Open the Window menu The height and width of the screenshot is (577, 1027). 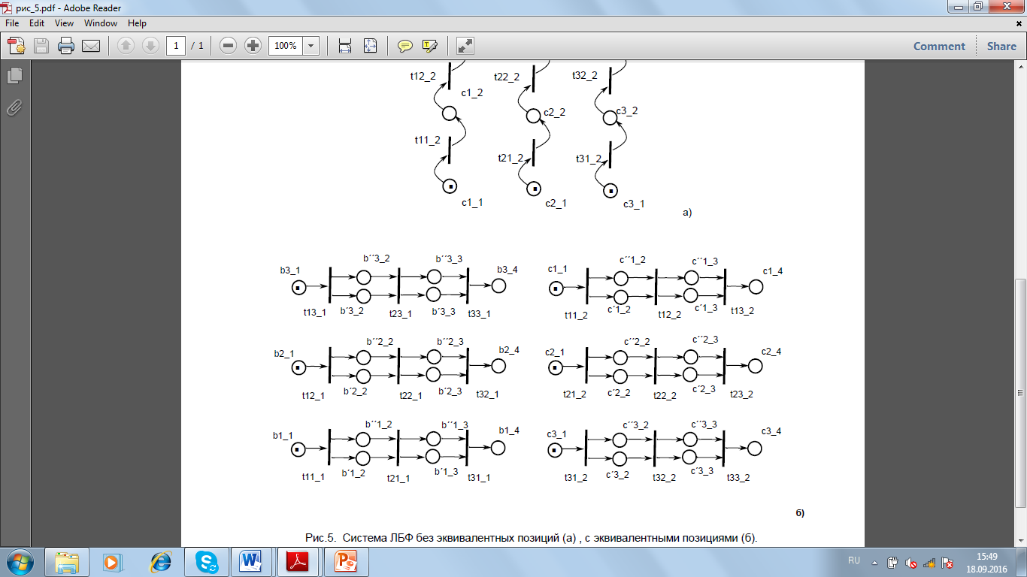click(101, 23)
